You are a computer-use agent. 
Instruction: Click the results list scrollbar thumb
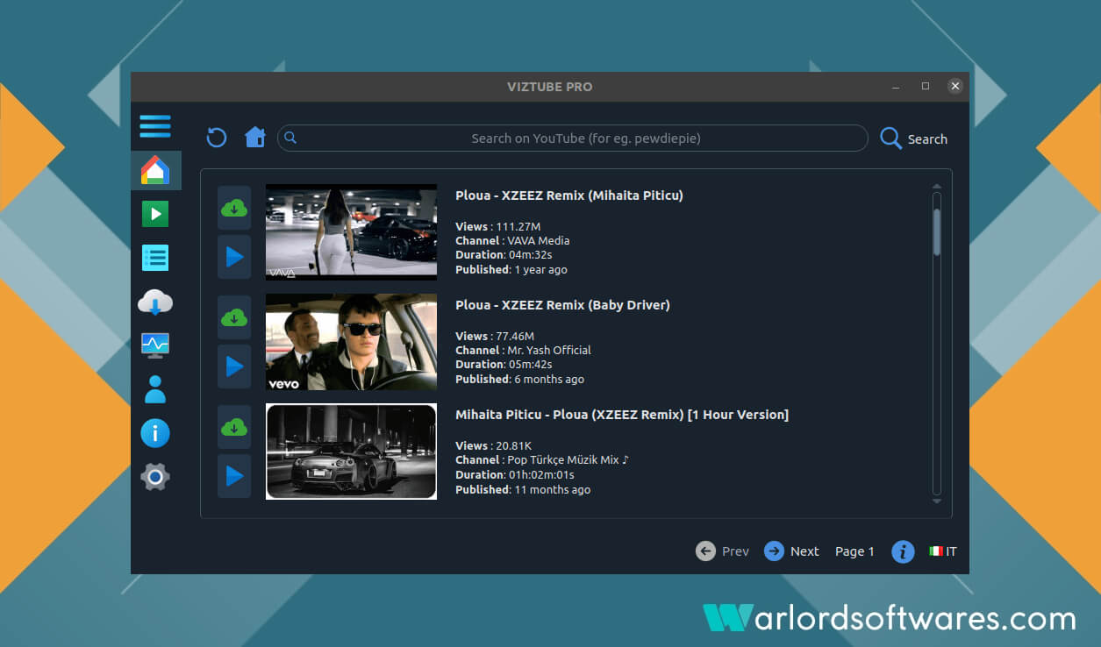tap(936, 232)
